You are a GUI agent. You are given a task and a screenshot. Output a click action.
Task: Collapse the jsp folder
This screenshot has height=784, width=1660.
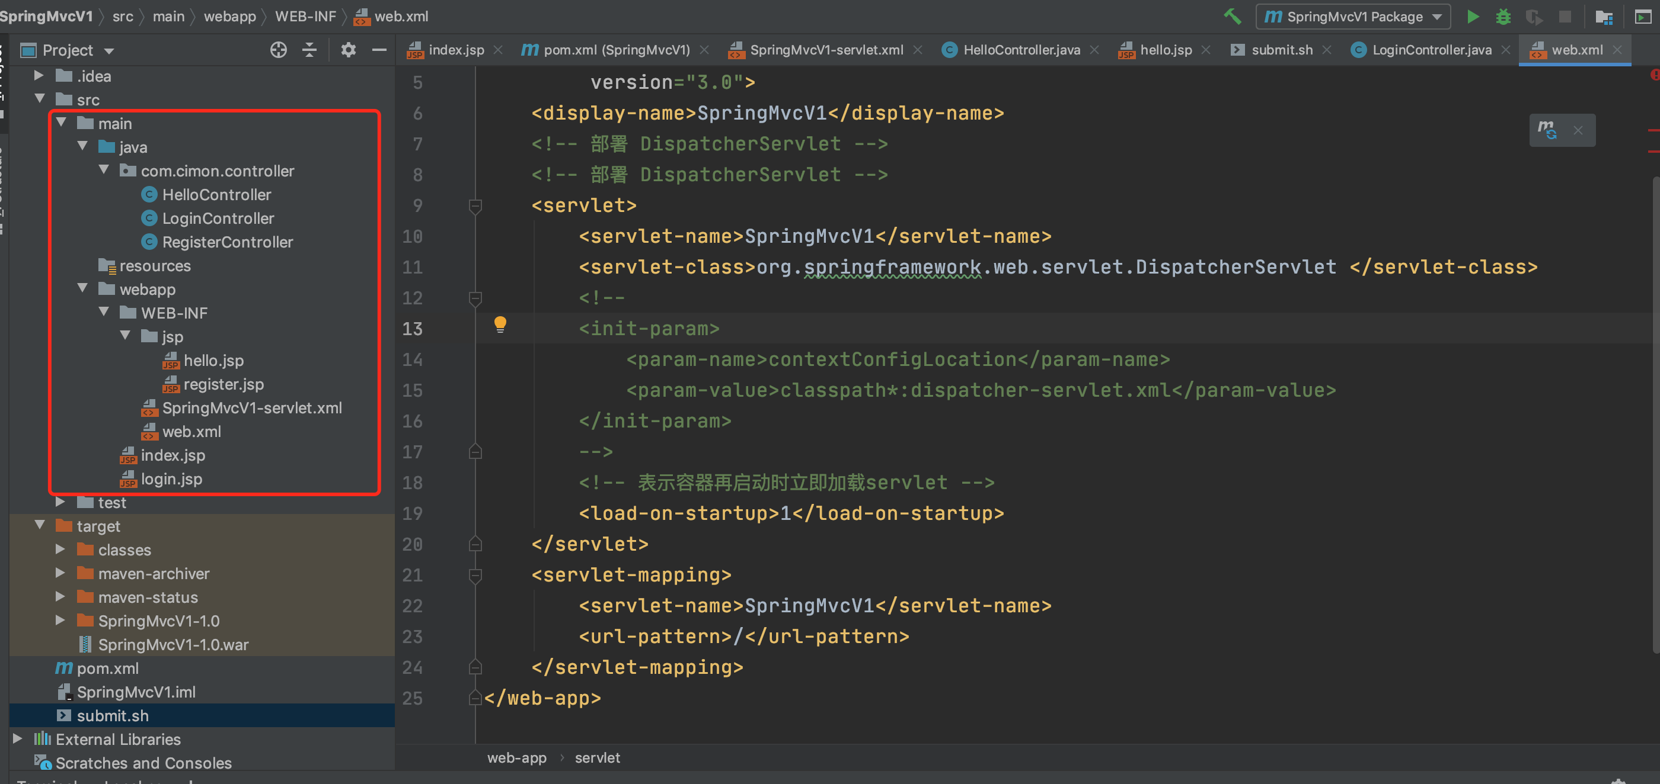[x=125, y=336]
